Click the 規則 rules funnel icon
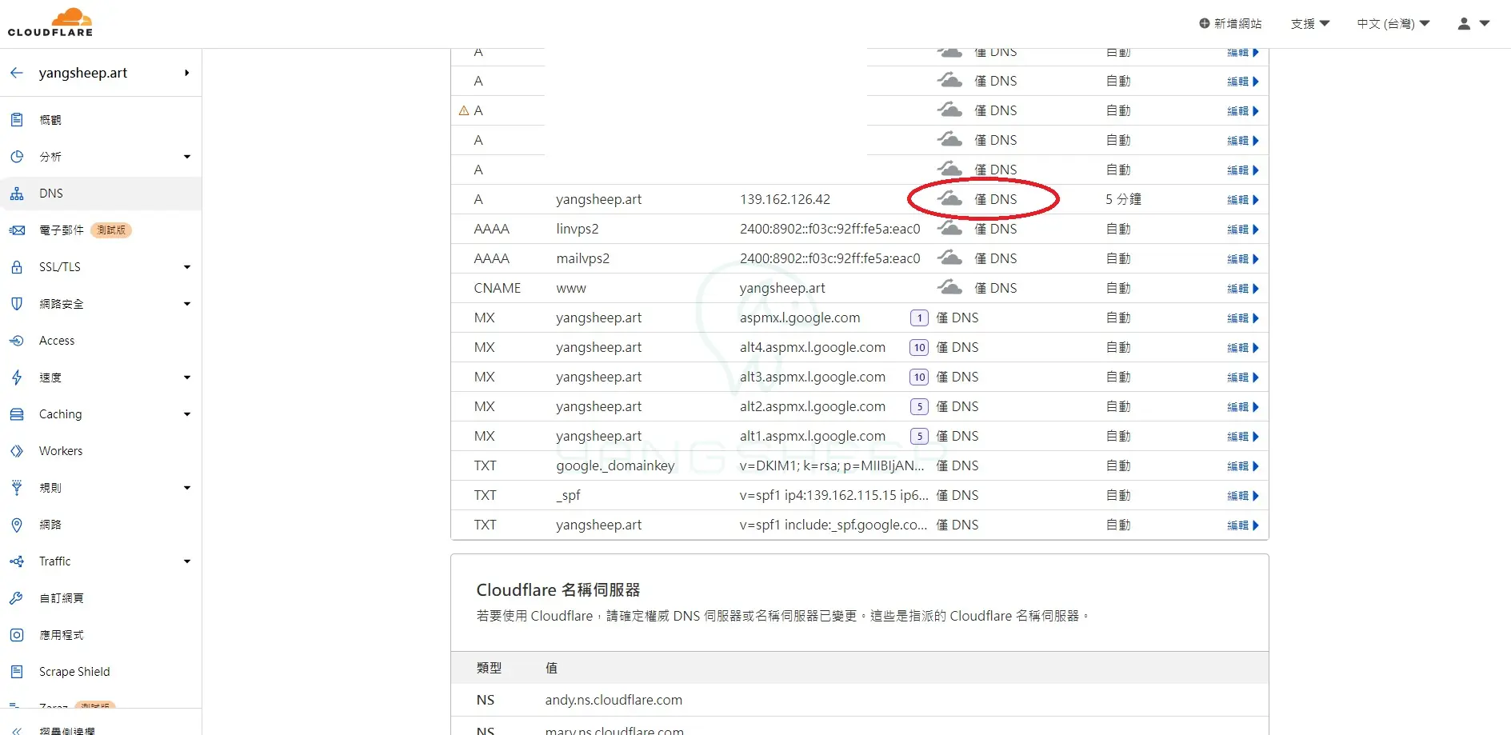1511x735 pixels. (17, 488)
